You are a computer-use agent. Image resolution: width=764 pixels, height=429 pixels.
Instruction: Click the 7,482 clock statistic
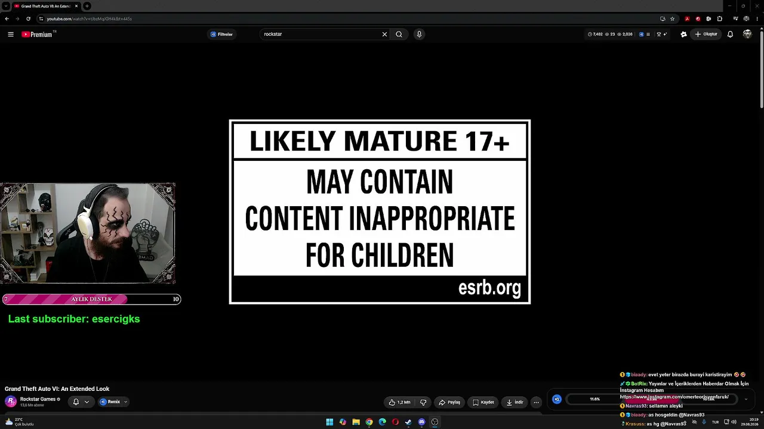coord(595,35)
